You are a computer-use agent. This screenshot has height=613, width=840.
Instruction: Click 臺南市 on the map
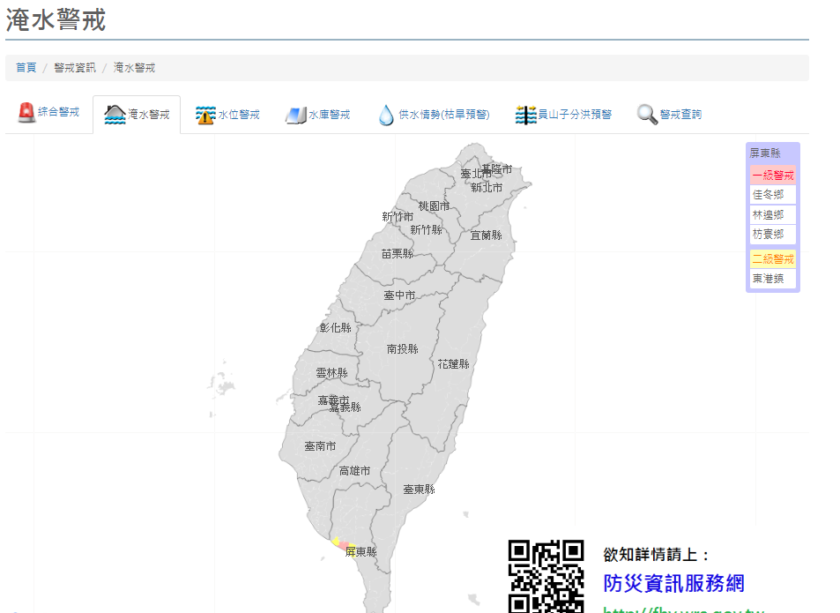tap(320, 445)
